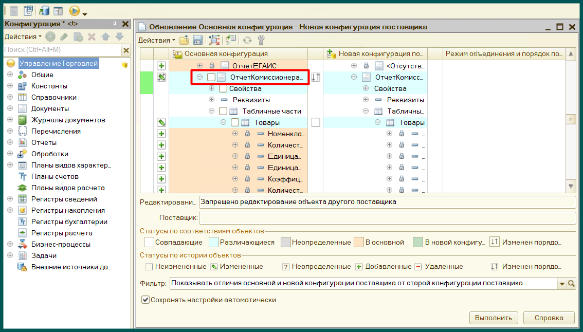Tick the Товары checkbox in main configuration
The height and width of the screenshot is (332, 583).
pos(235,122)
